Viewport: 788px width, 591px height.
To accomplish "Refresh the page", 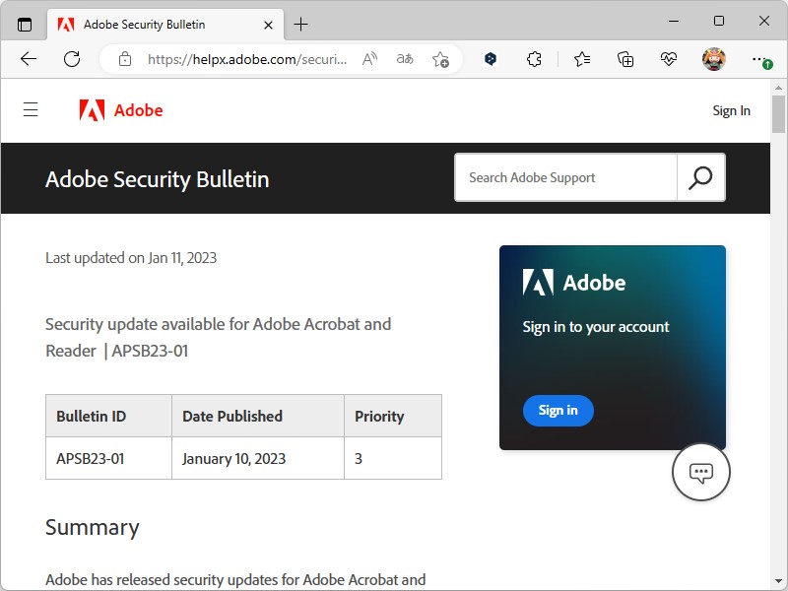I will (72, 59).
